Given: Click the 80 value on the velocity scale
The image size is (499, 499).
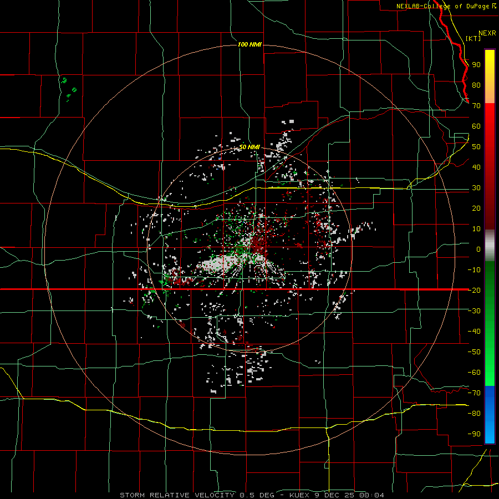Looking at the screenshot, I should [x=476, y=85].
